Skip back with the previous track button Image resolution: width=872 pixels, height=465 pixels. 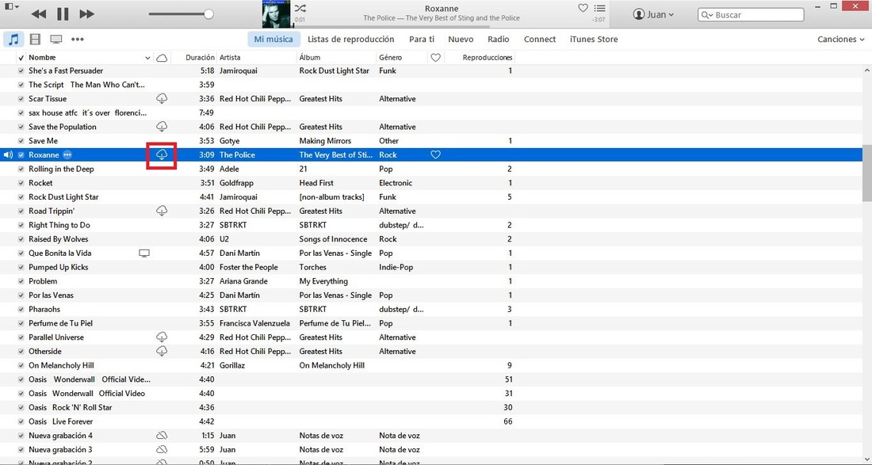pyautogui.click(x=38, y=14)
